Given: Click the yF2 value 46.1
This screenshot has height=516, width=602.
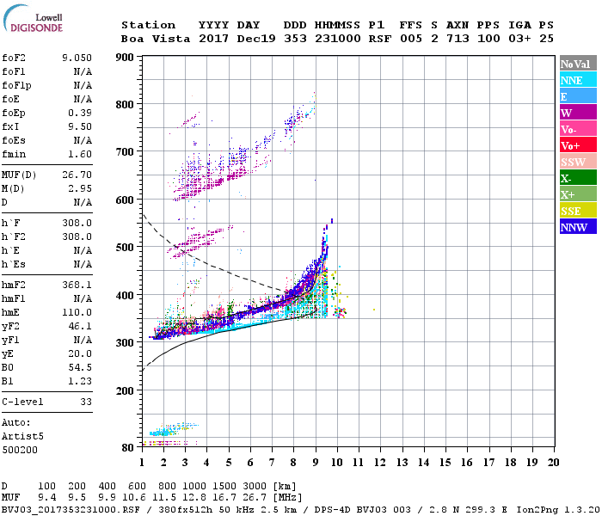Looking at the screenshot, I should tap(80, 326).
